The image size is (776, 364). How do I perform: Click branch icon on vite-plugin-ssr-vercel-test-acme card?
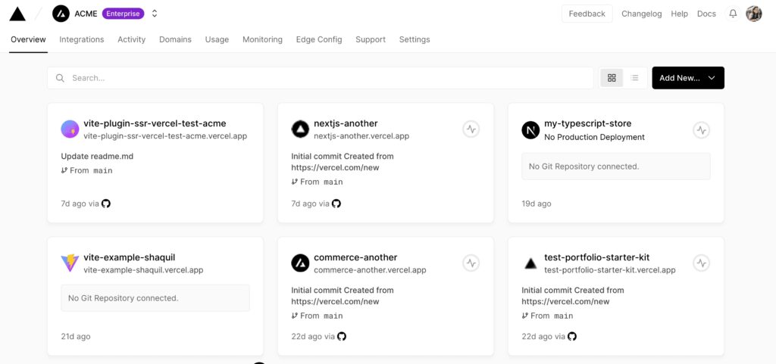point(64,170)
